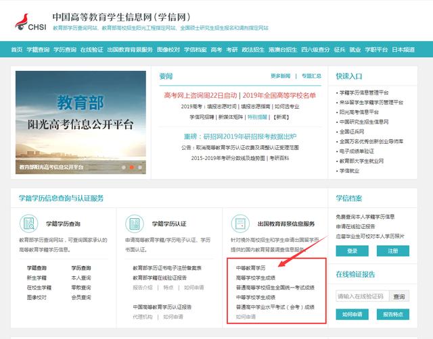Viewport: 433px width, 339px height.
Task: Click 新生学籍 link
Action: [x=37, y=278]
